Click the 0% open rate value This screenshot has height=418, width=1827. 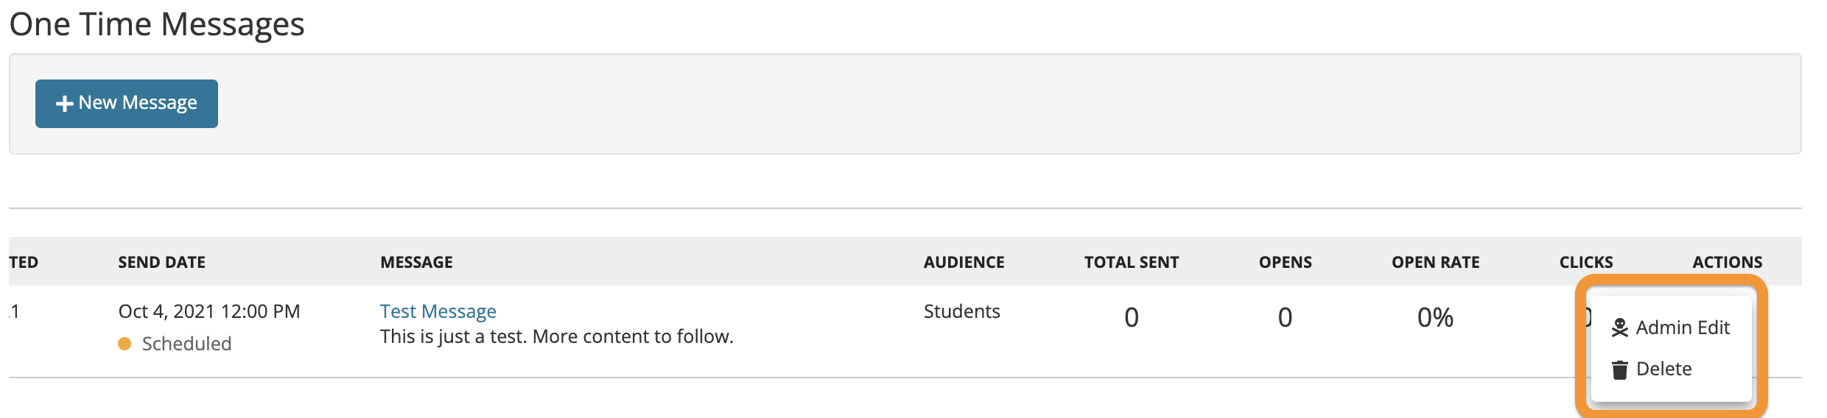click(1435, 317)
